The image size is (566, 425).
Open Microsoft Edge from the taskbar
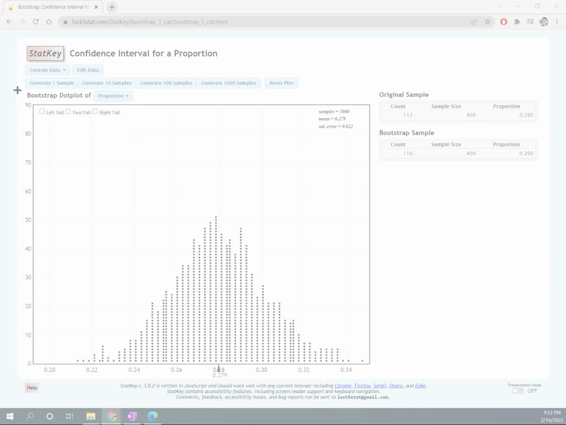[x=153, y=416]
